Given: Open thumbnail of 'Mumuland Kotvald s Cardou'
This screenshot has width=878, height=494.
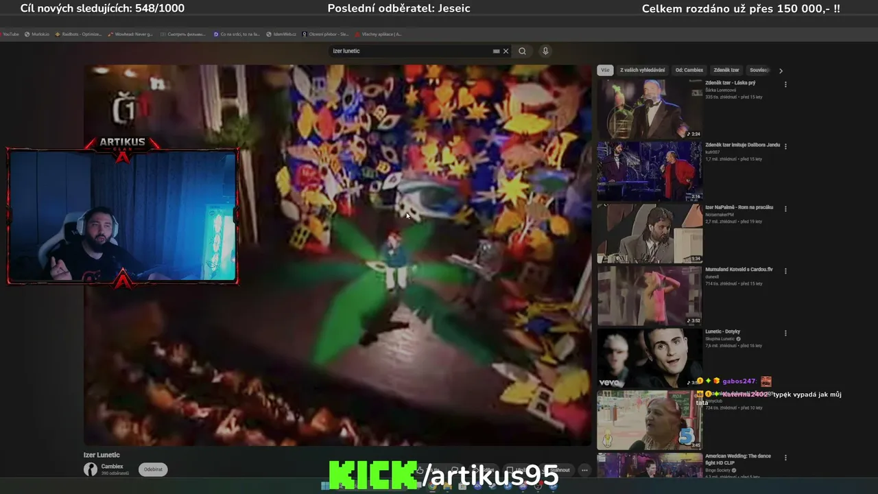Looking at the screenshot, I should coord(650,296).
